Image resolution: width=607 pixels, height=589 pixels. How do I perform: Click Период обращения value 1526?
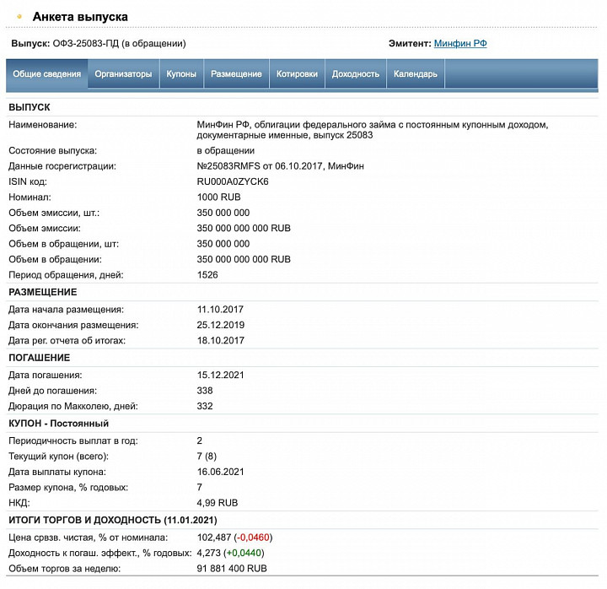[207, 275]
